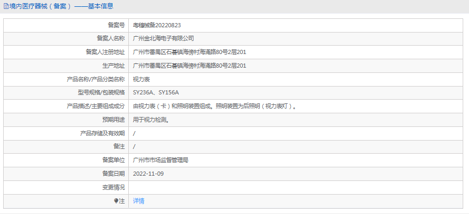
Task: Click the 产品名称/产品分类名称 label
Action: pos(95,79)
